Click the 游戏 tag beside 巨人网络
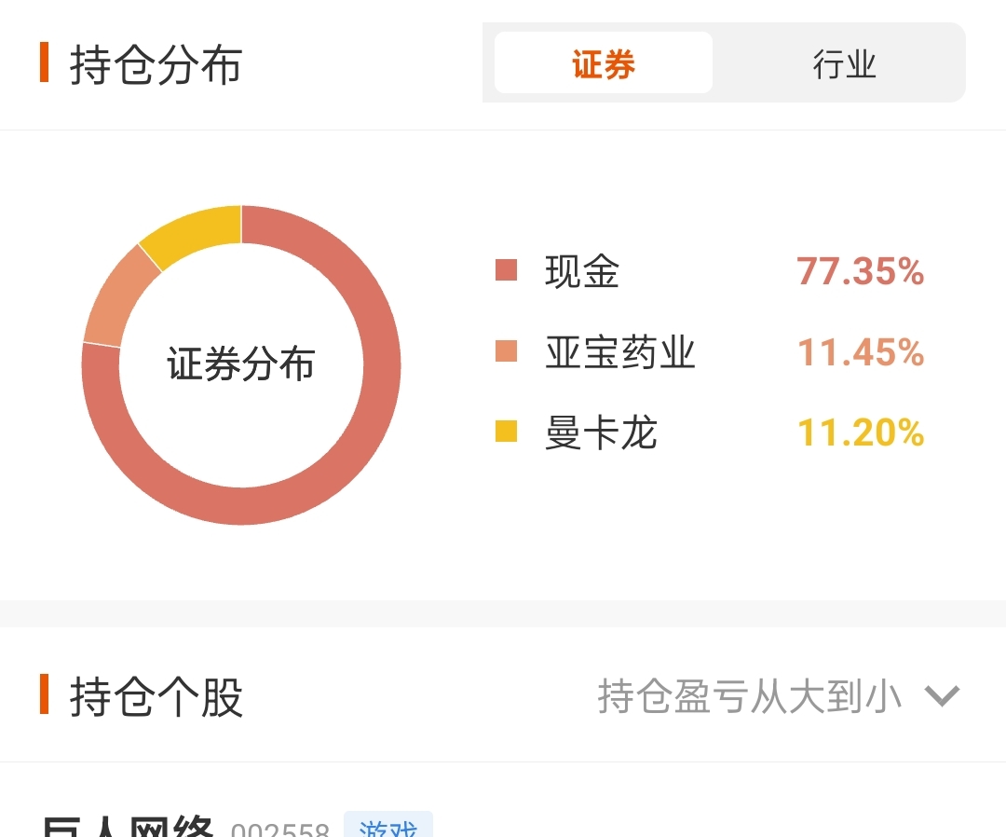The width and height of the screenshot is (1006, 837). click(x=388, y=826)
